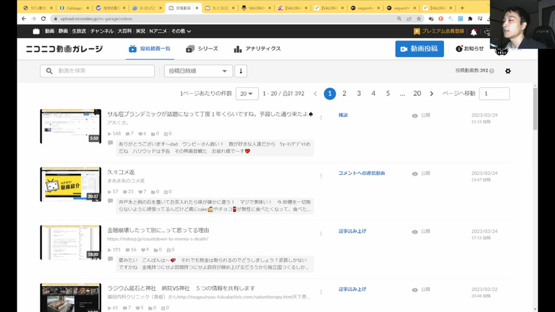Screen dimensions: 555x312
Task: Click the search magnifier in 動画を検索 box
Action: pyautogui.click(x=49, y=71)
